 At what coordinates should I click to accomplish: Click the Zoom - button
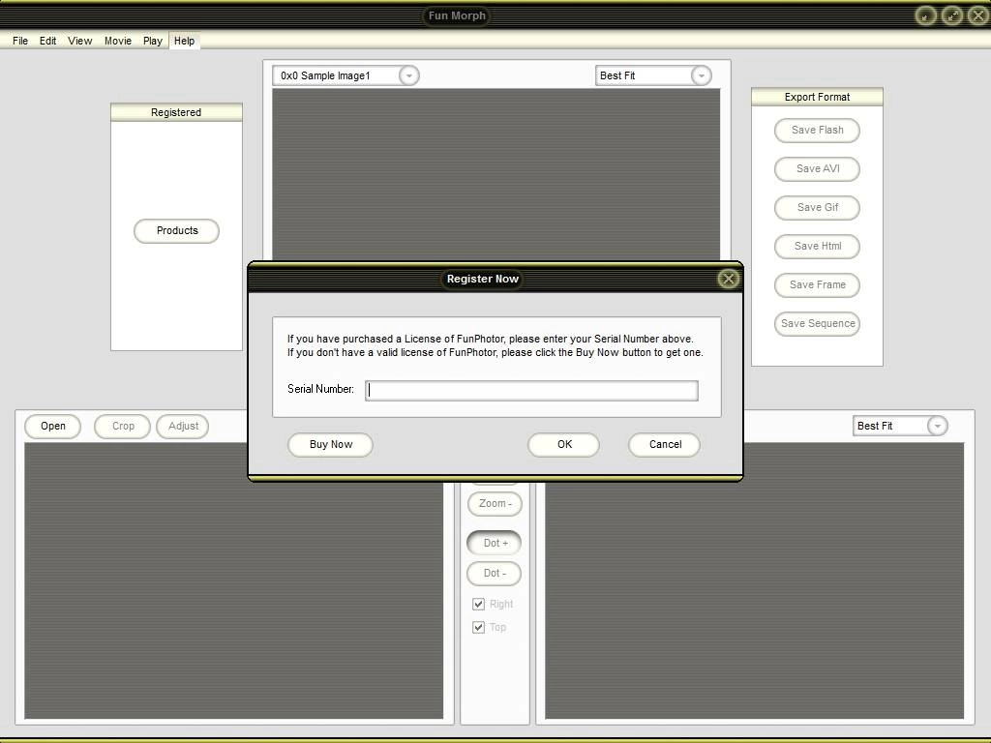click(495, 503)
